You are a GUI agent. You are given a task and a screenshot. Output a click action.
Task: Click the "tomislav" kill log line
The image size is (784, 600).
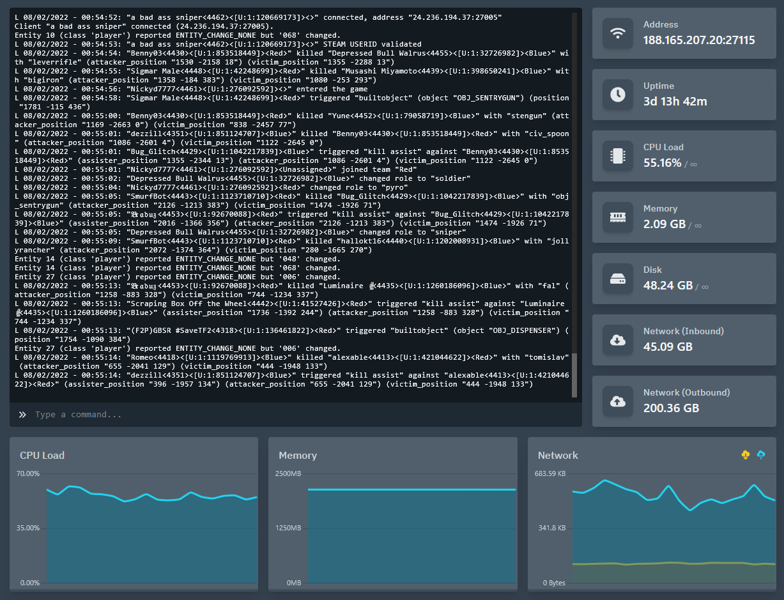[292, 362]
